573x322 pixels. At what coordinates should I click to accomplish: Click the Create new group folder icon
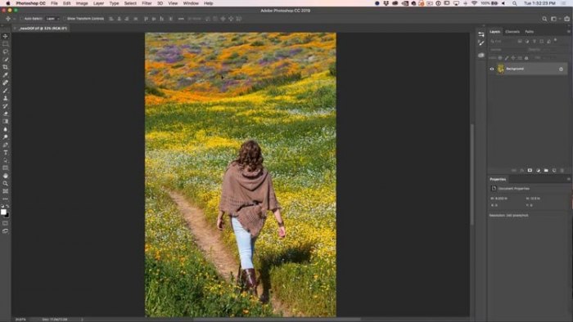click(546, 170)
